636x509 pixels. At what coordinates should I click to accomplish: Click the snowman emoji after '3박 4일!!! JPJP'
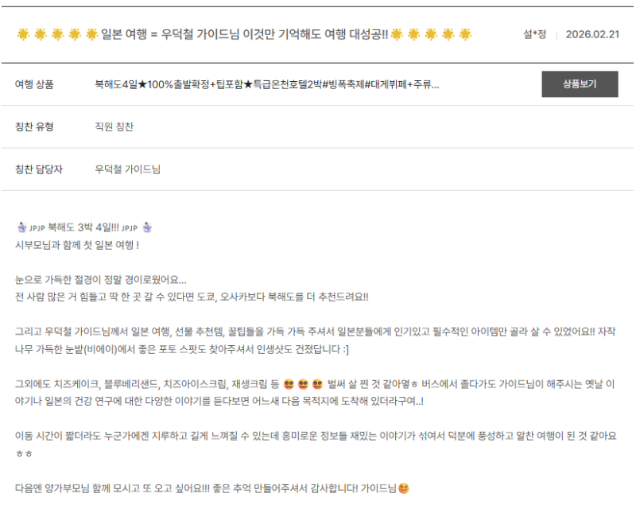(147, 227)
